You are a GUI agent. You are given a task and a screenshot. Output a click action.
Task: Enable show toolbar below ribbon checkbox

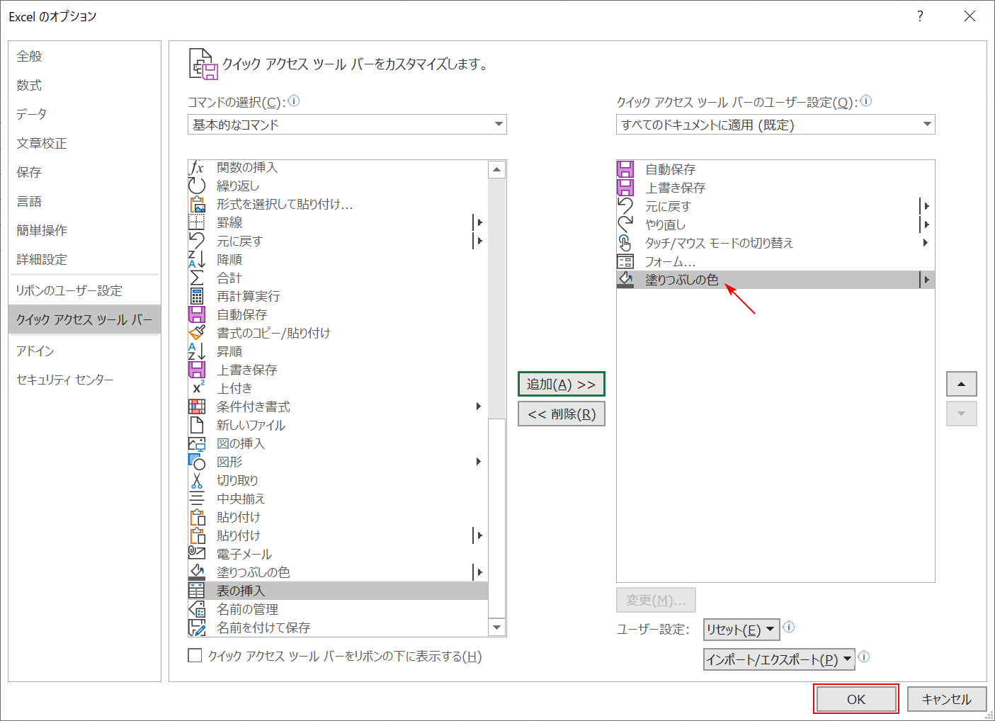(195, 655)
